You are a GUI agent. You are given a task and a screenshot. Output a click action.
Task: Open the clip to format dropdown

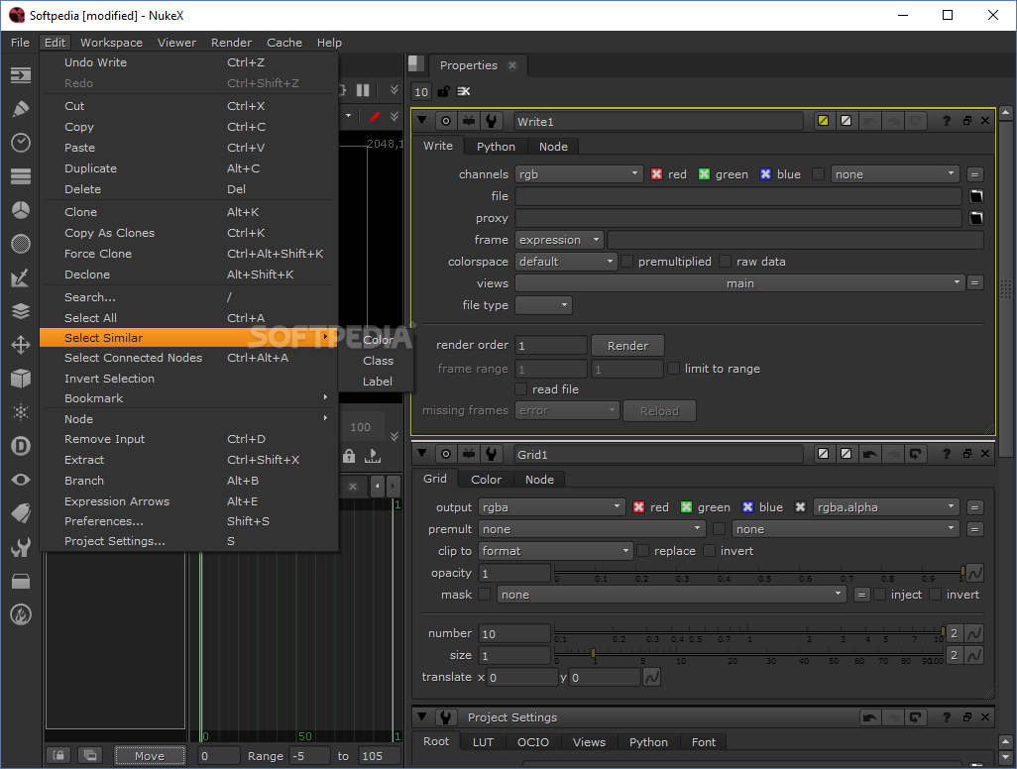tap(555, 551)
